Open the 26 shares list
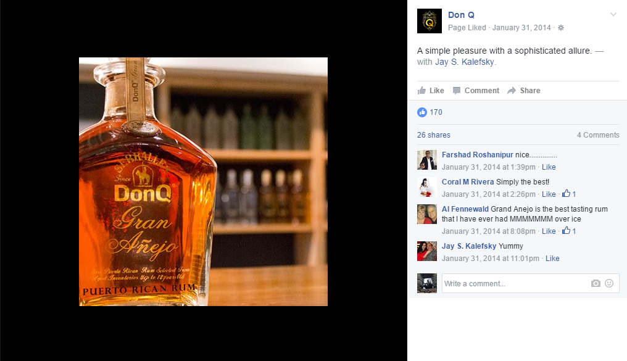Image resolution: width=627 pixels, height=361 pixels. point(433,135)
